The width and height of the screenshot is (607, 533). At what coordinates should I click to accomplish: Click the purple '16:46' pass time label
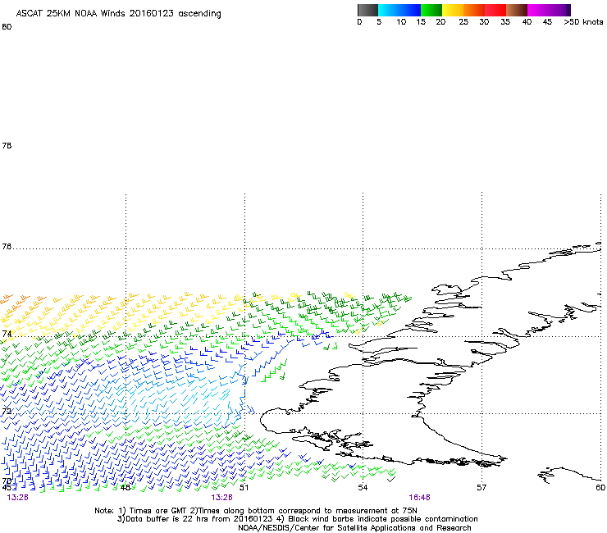[420, 498]
